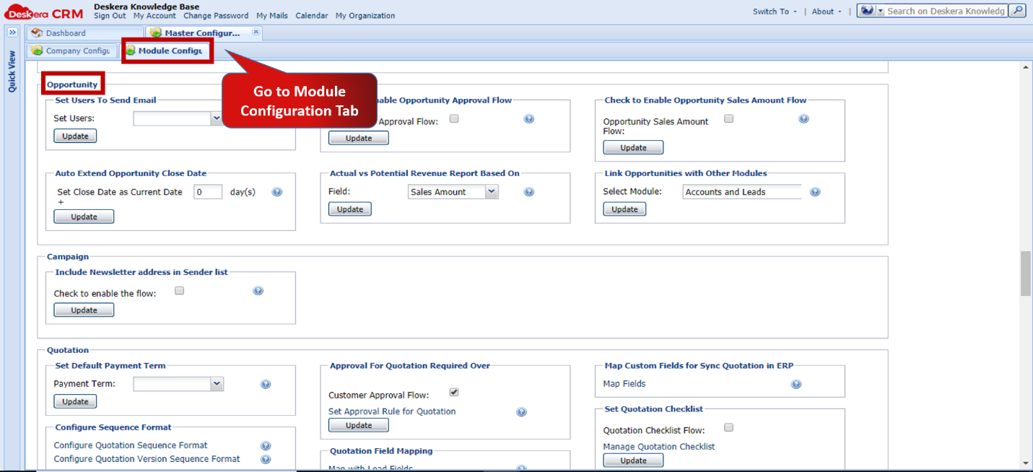Click the Deskera CRM logo
Image resolution: width=1033 pixels, height=472 pixels.
click(x=41, y=12)
